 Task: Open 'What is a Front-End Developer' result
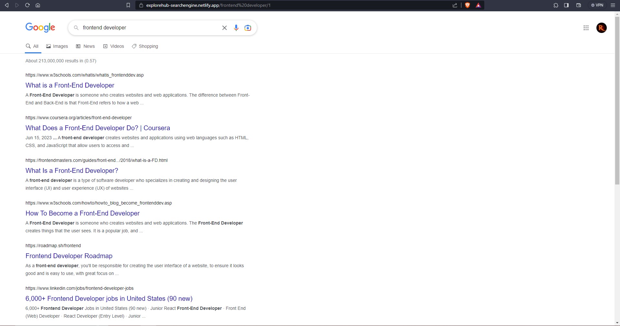pyautogui.click(x=70, y=85)
